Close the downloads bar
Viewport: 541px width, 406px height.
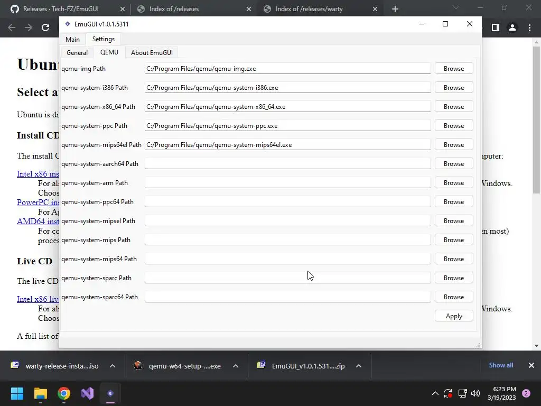[x=531, y=365]
